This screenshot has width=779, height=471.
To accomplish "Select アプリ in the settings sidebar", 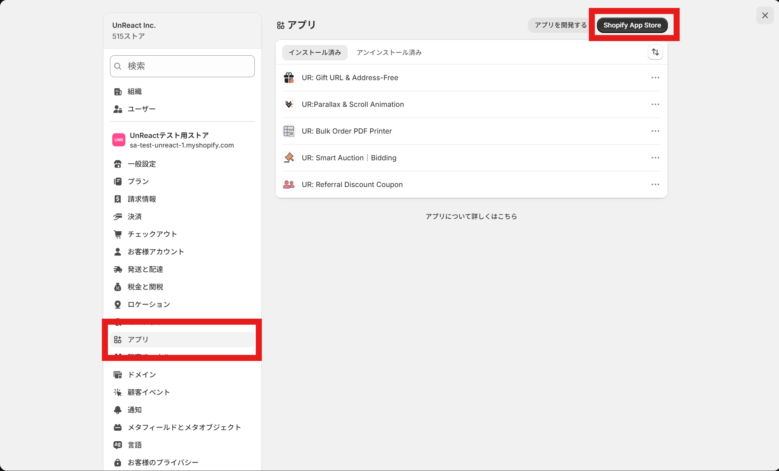I will [x=182, y=340].
